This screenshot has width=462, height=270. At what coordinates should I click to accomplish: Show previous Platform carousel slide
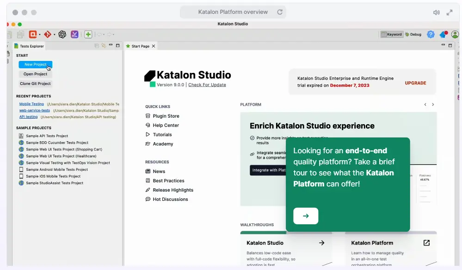pyautogui.click(x=425, y=104)
